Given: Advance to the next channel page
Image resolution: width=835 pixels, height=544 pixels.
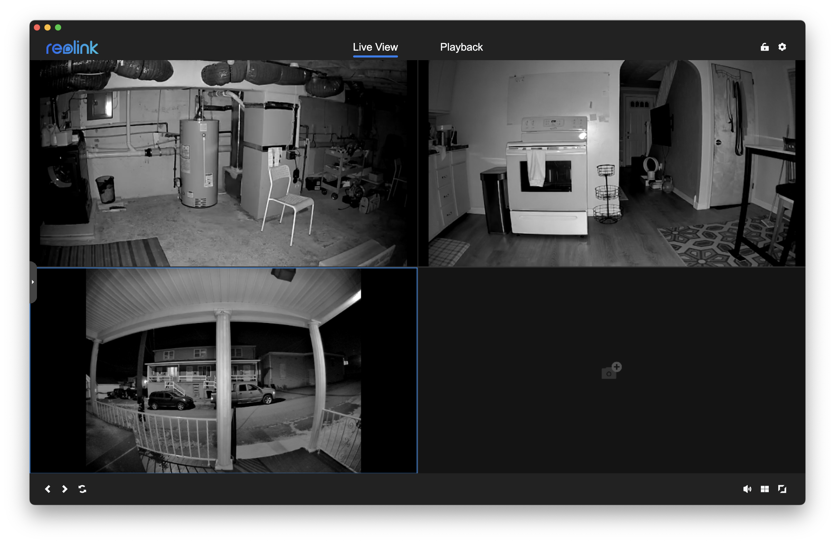Looking at the screenshot, I should click(65, 489).
